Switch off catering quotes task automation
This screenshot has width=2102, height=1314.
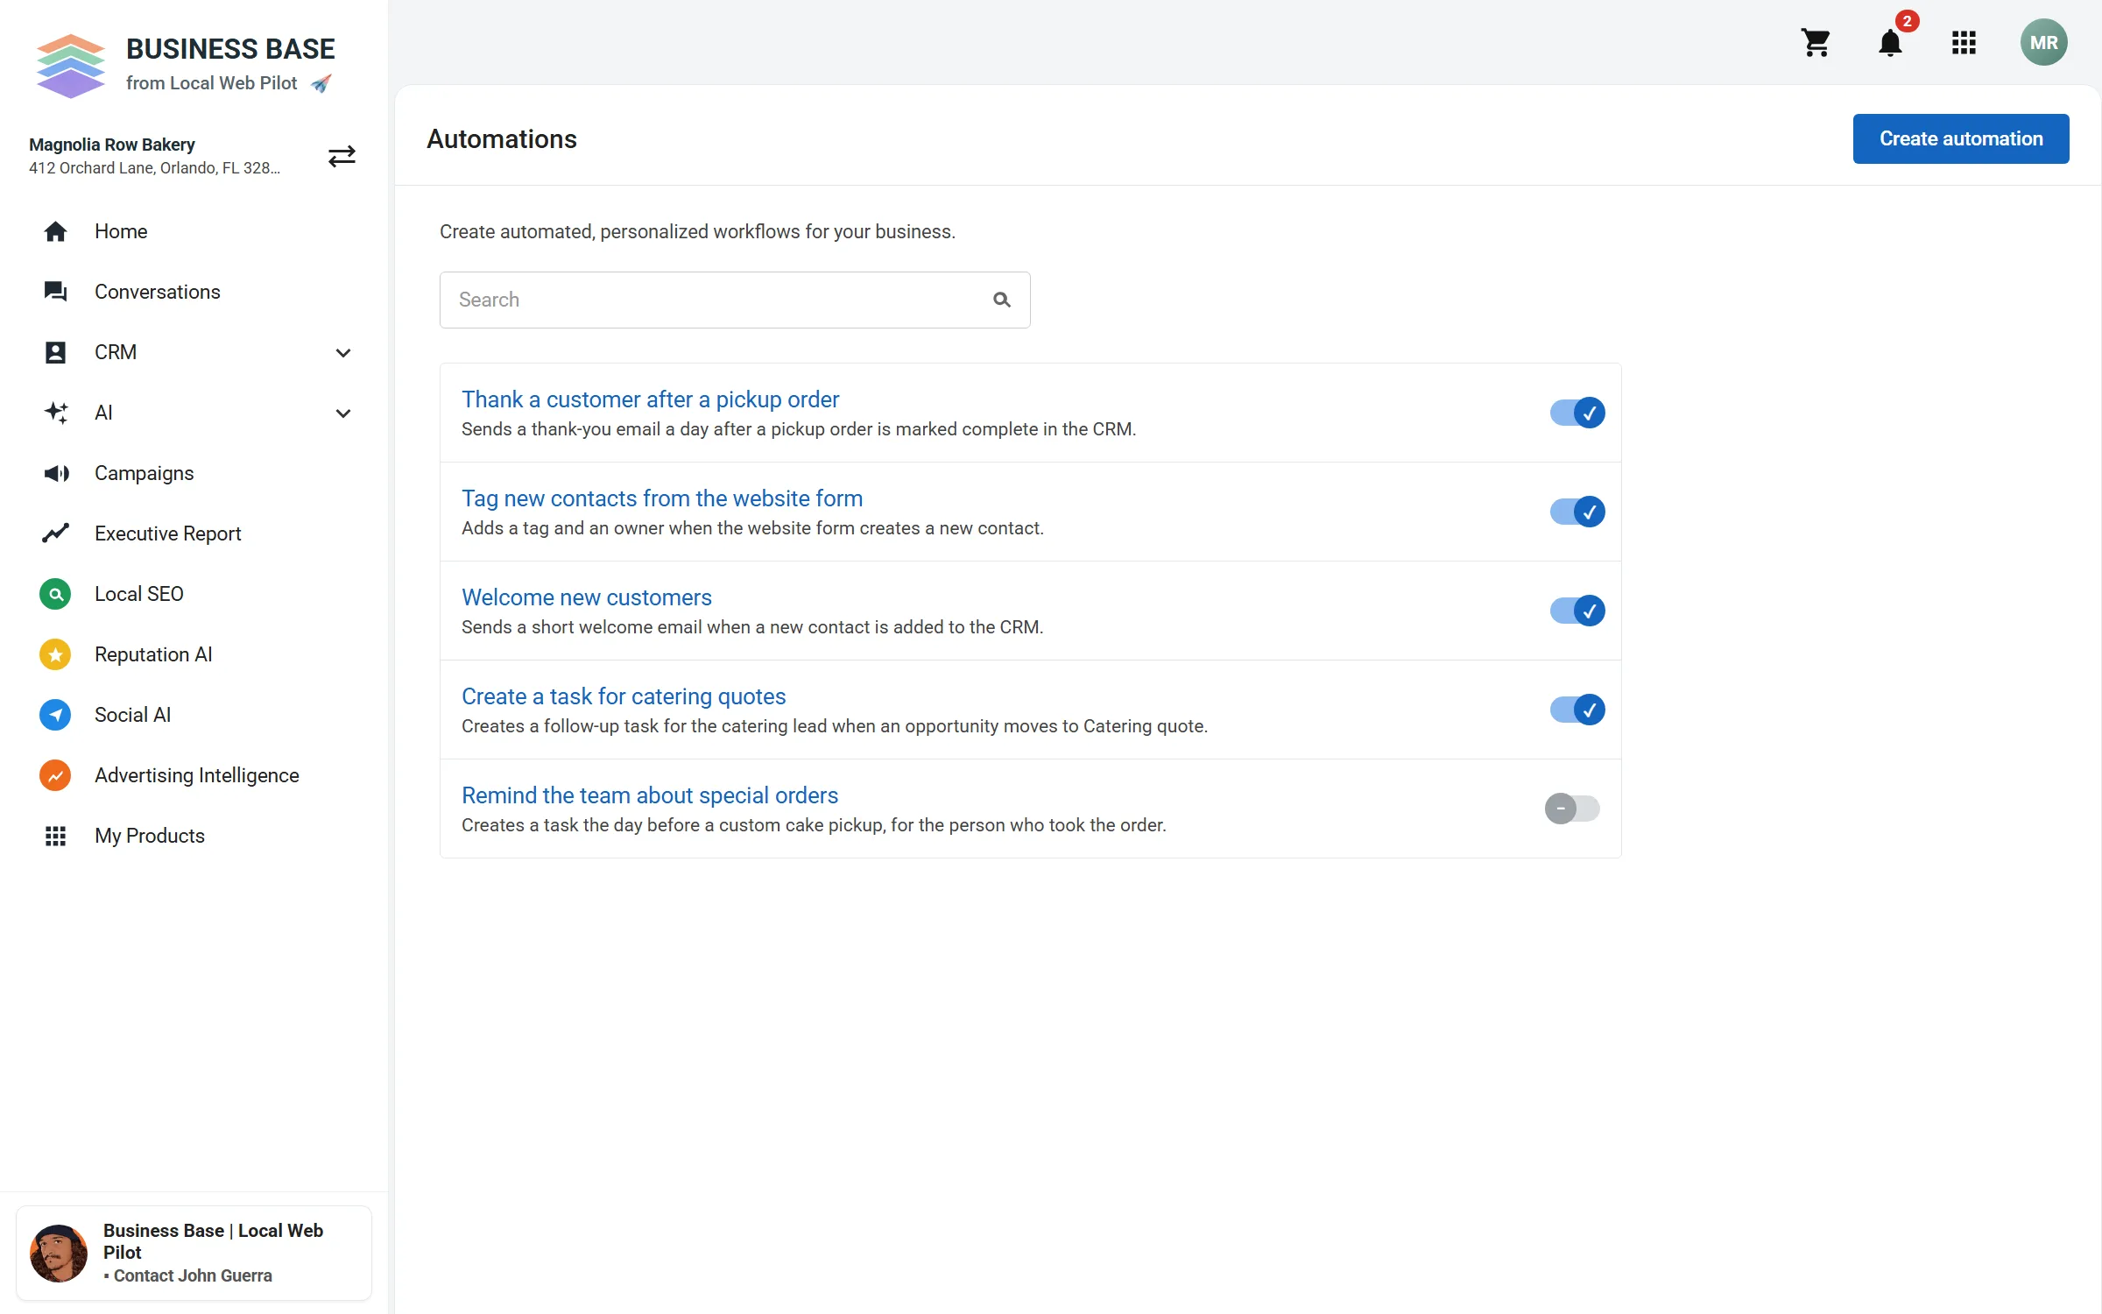pyautogui.click(x=1576, y=710)
